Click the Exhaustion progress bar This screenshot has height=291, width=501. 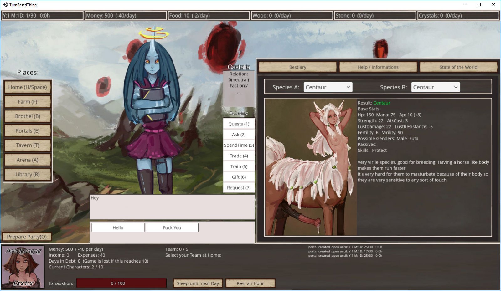click(x=121, y=283)
